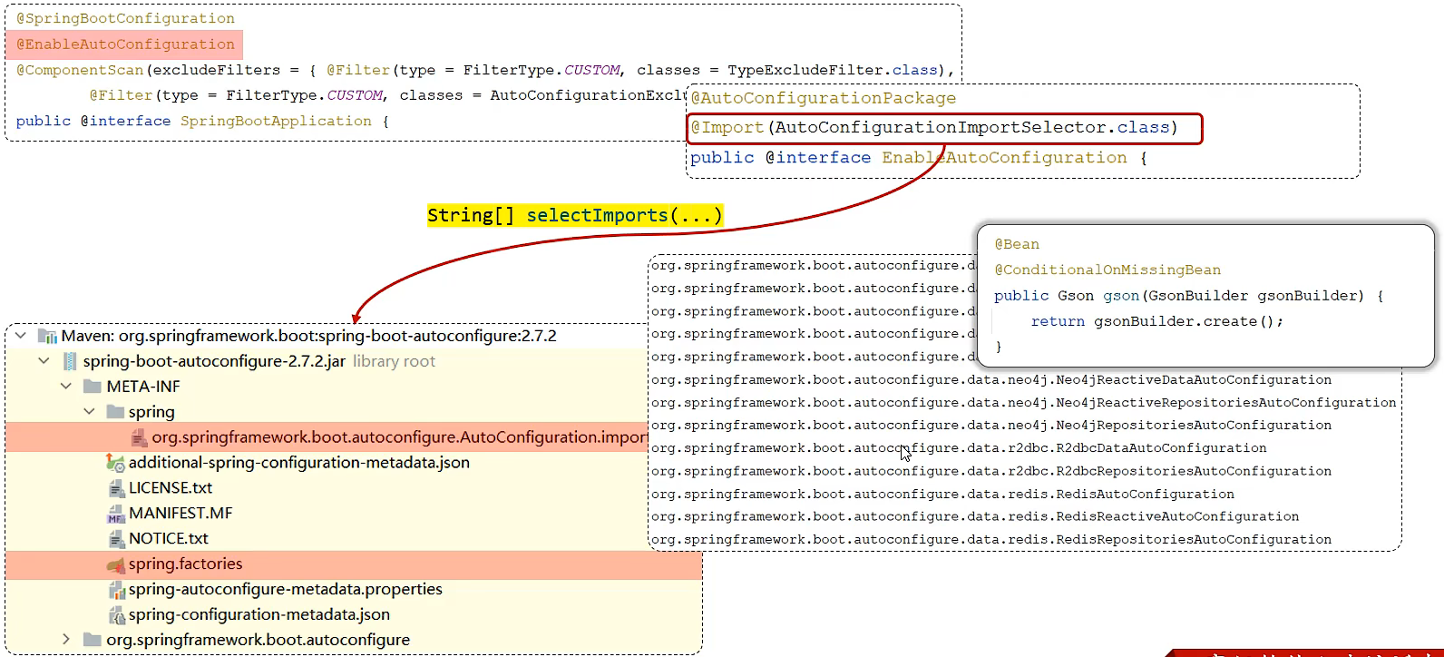1444x657 pixels.
Task: Click the R2dbcRepositoriesAutoConfiguration line
Action: [991, 472]
